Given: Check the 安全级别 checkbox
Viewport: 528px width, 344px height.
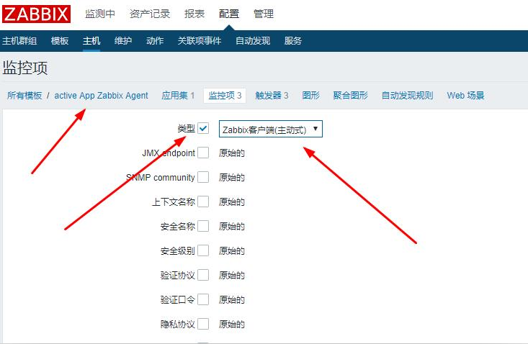Looking at the screenshot, I should 203,250.
